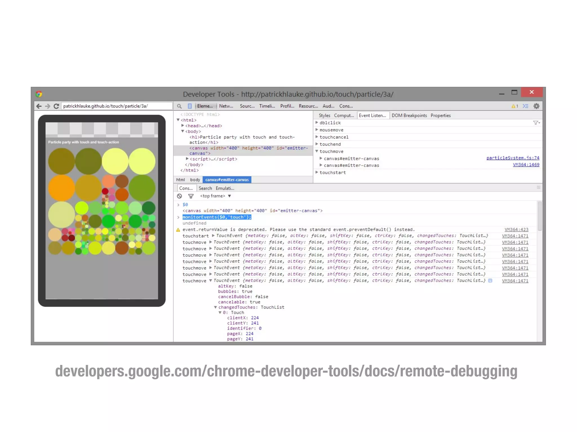Select the Computed sidebar tab

click(344, 115)
